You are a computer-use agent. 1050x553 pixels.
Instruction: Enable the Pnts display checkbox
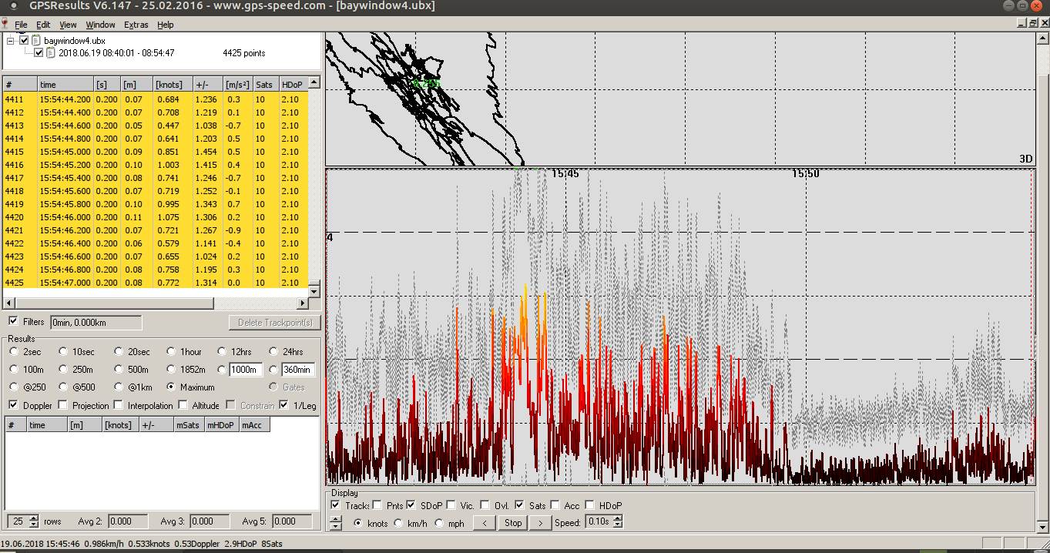[x=378, y=505]
